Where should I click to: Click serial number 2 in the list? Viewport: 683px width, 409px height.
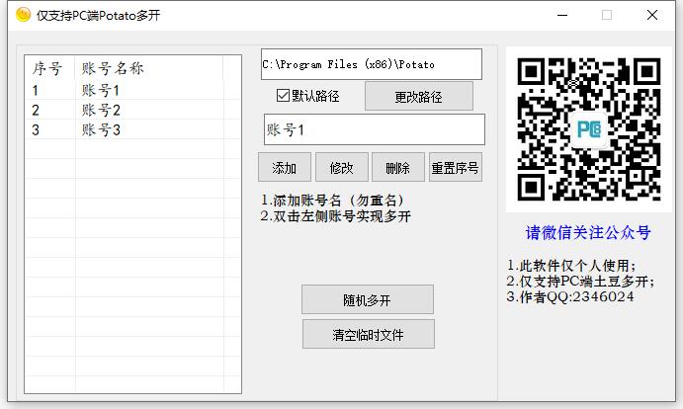pyautogui.click(x=36, y=111)
